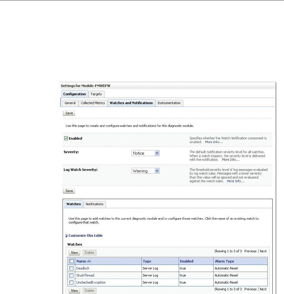Select all watches via header checkbox

(x=72, y=261)
